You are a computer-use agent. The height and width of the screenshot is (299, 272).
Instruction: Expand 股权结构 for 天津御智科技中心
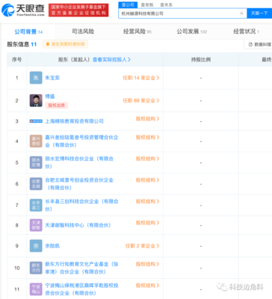147,223
